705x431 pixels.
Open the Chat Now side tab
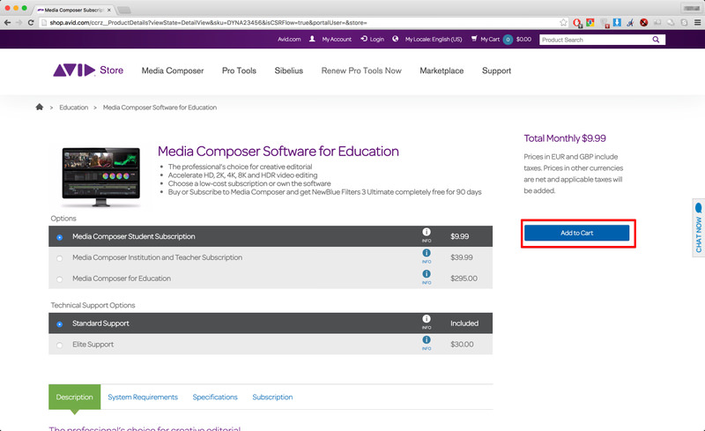click(x=699, y=227)
